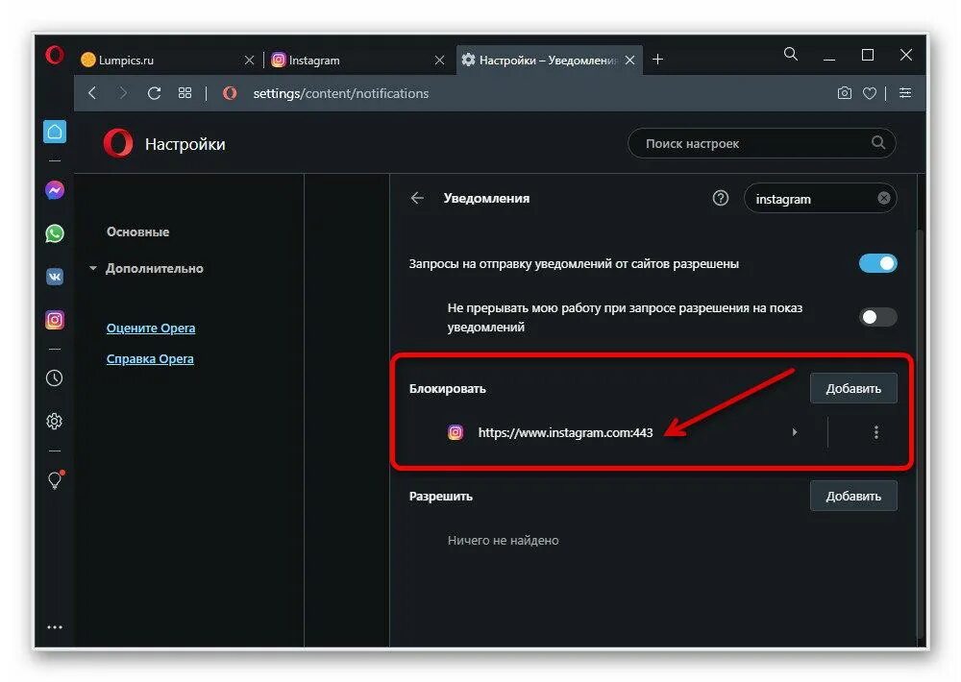The width and height of the screenshot is (961, 682).
Task: Open History clock icon in sidebar
Action: click(55, 378)
